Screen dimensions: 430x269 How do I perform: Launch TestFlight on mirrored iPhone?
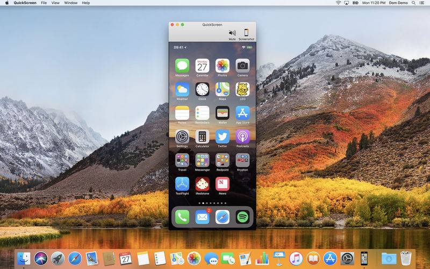(x=182, y=183)
